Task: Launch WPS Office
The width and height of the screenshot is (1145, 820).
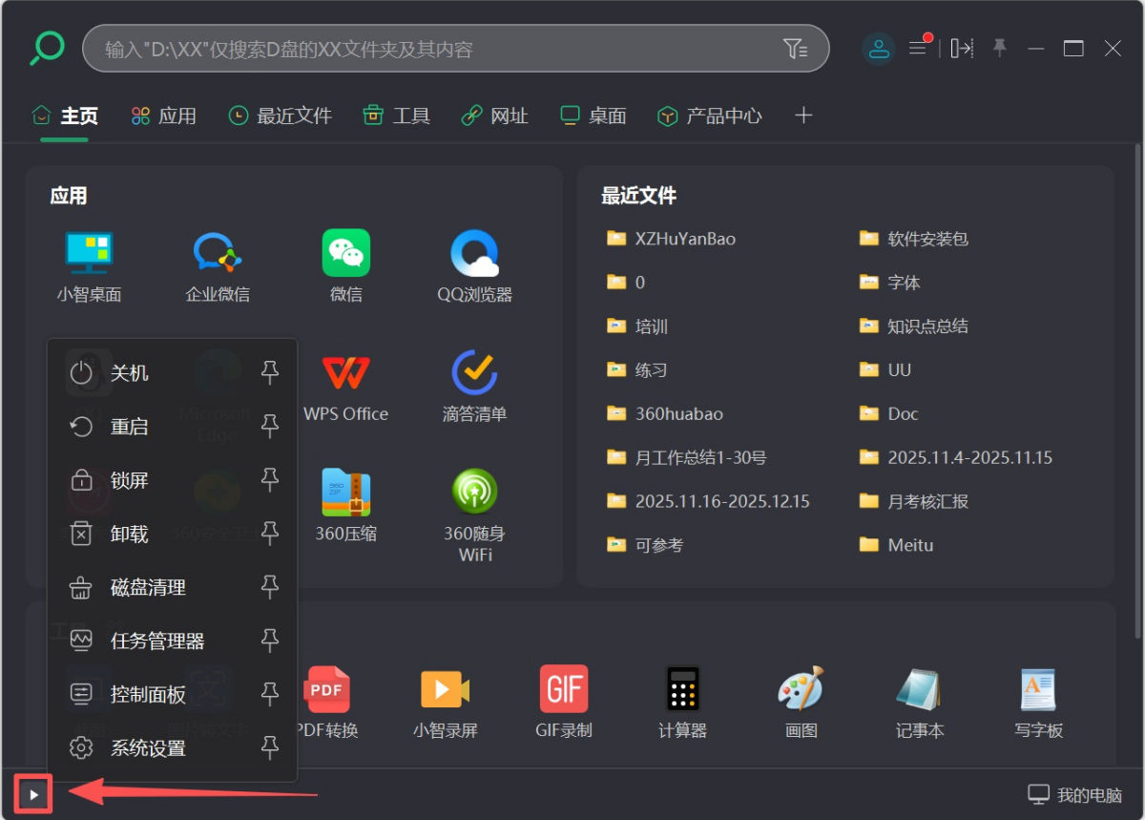Action: 345,374
